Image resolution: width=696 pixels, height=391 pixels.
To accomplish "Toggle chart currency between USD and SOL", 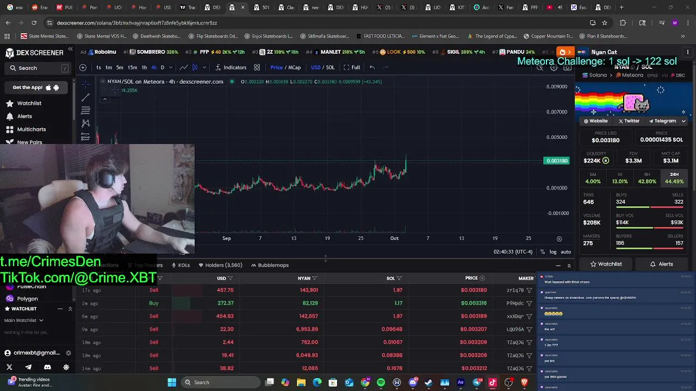I will (322, 67).
